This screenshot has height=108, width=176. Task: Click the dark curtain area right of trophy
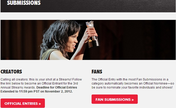(138, 40)
